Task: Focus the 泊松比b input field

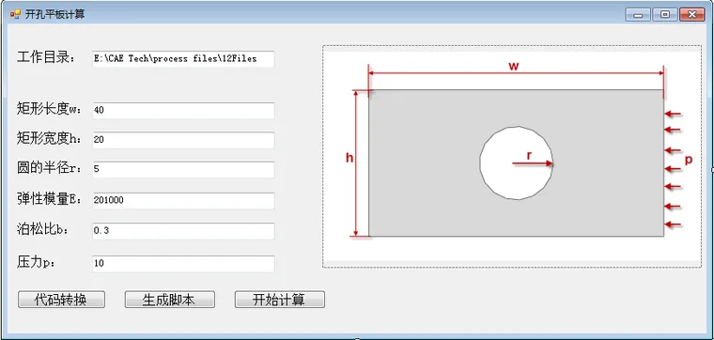Action: [x=183, y=231]
